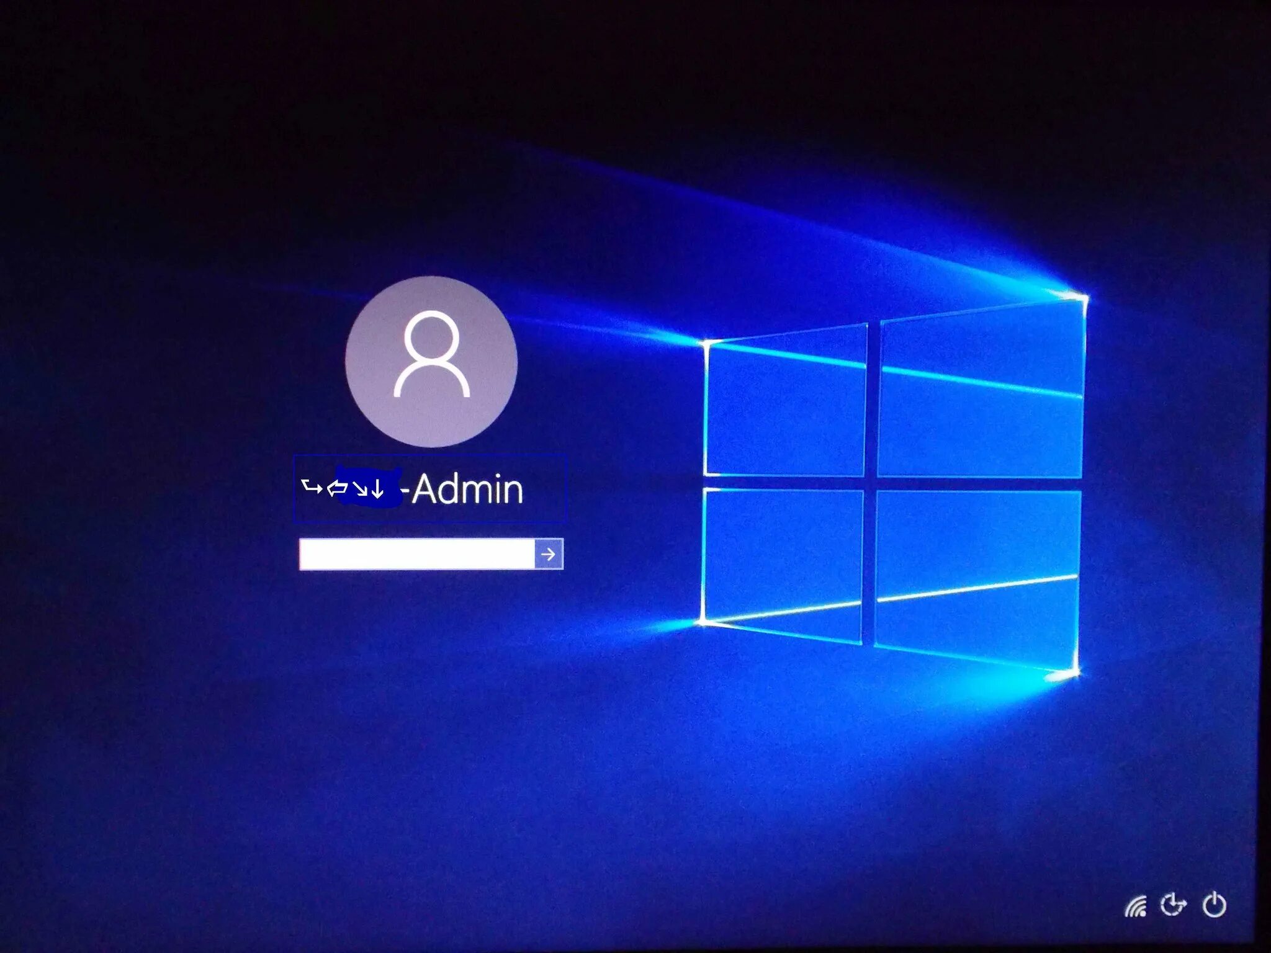Screen dimensions: 1271x953
Task: Focus the password input field
Action: [416, 554]
